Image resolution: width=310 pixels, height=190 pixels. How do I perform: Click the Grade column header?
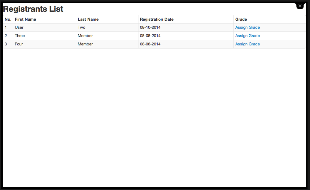[241, 19]
